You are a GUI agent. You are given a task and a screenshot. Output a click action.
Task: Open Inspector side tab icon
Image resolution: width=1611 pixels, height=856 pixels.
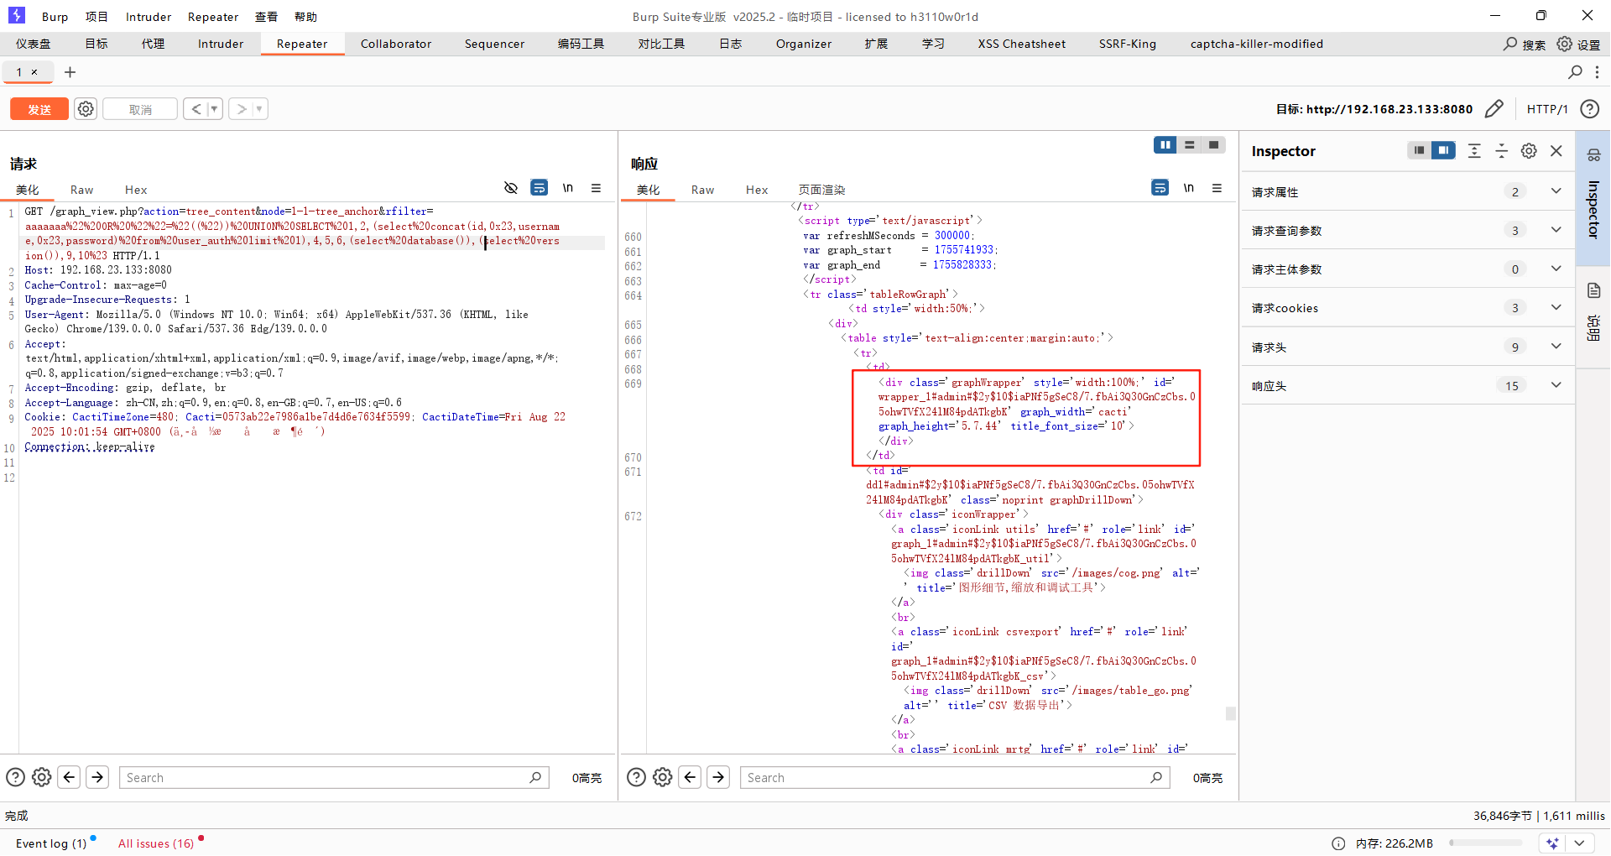pyautogui.click(x=1593, y=154)
